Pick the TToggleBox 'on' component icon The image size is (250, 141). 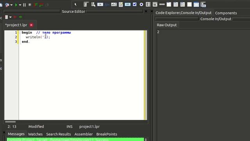(x=128, y=4)
